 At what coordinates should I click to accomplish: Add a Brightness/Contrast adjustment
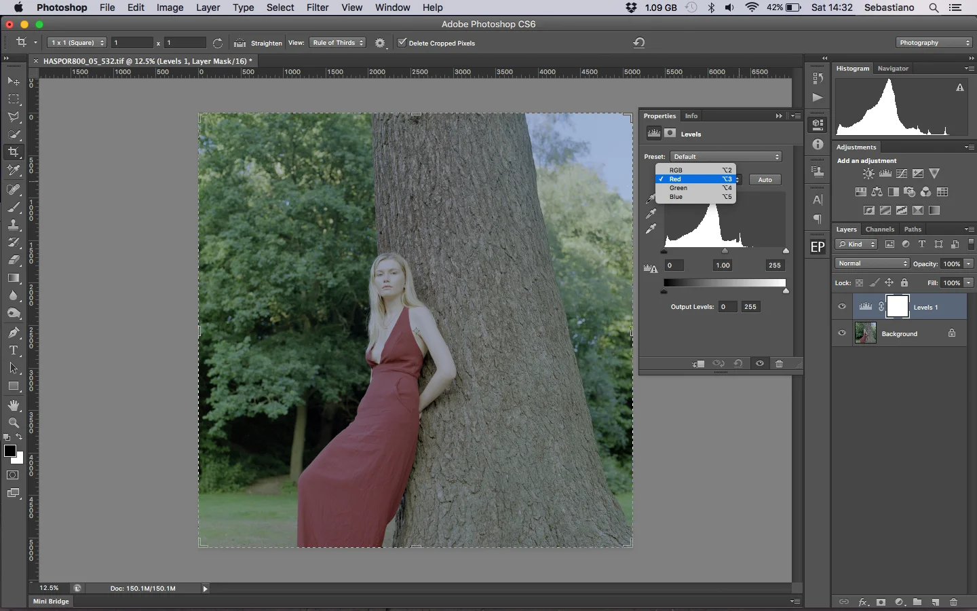point(869,174)
